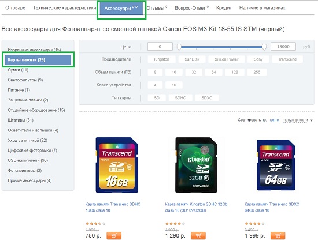Filter by SDHC card type

tap(180, 98)
